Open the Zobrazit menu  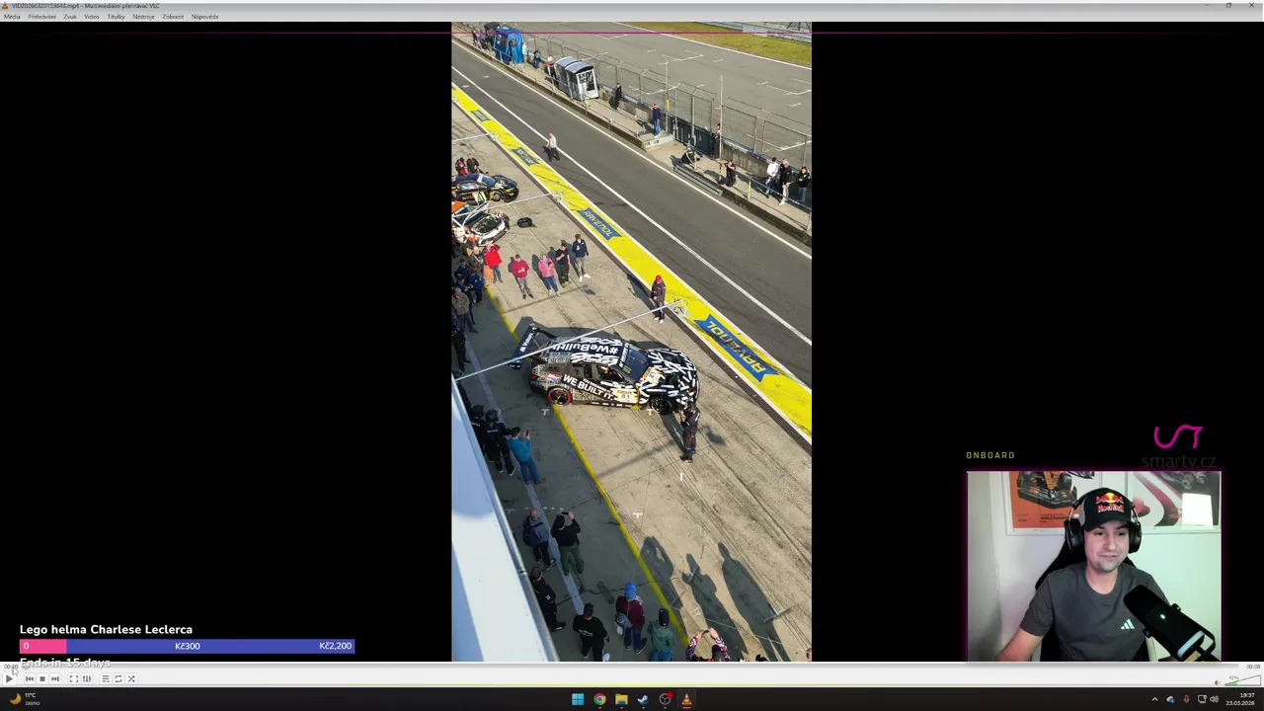pyautogui.click(x=173, y=17)
